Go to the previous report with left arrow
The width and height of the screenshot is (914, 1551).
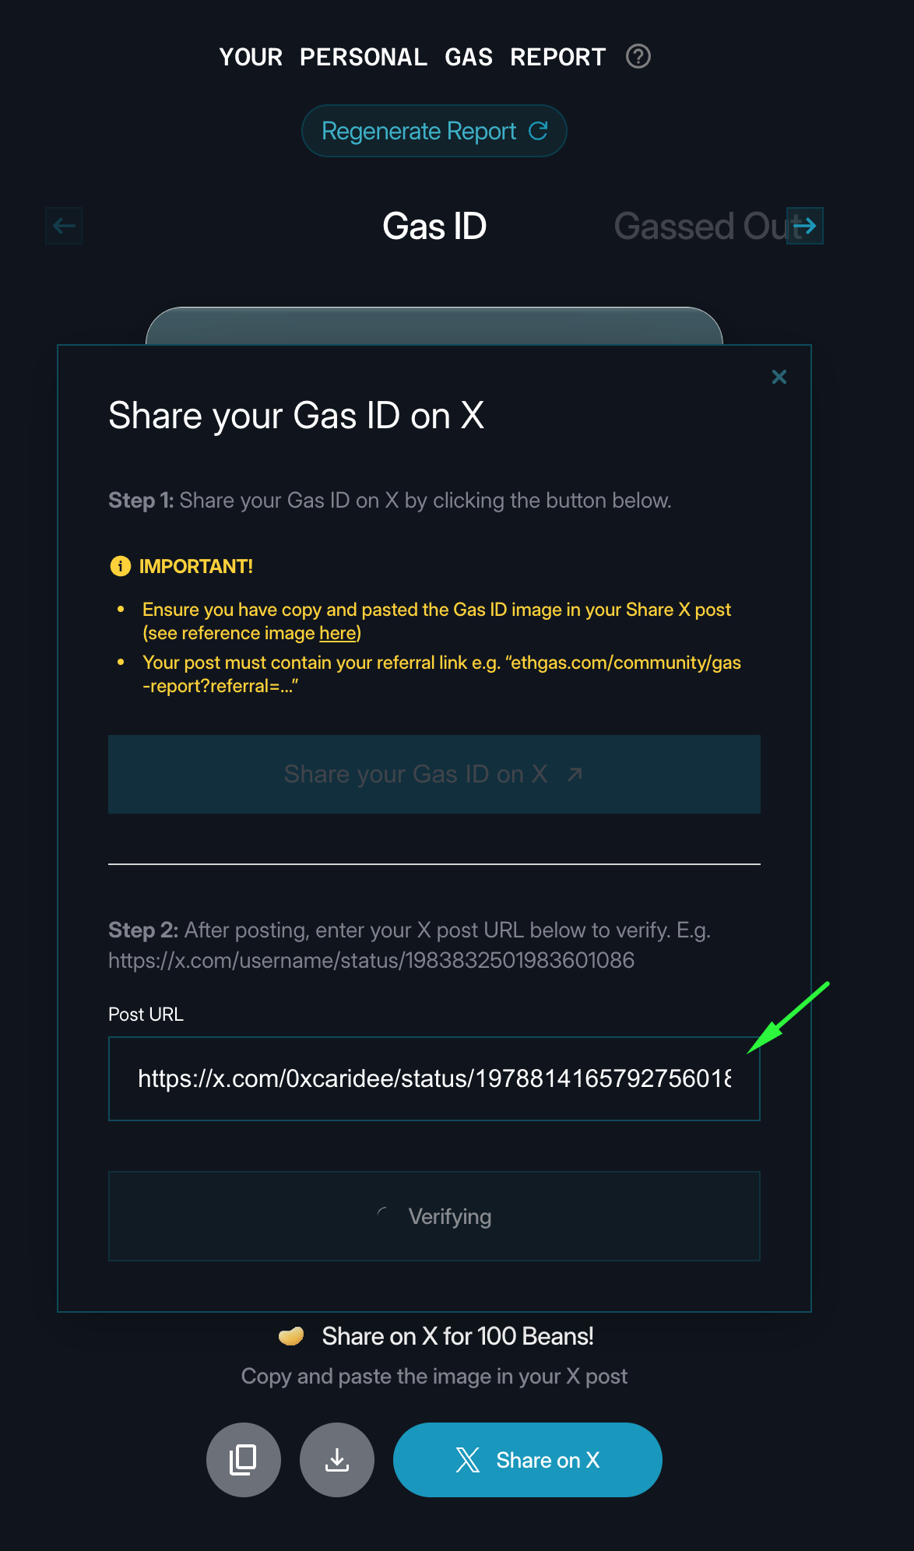[x=64, y=226]
